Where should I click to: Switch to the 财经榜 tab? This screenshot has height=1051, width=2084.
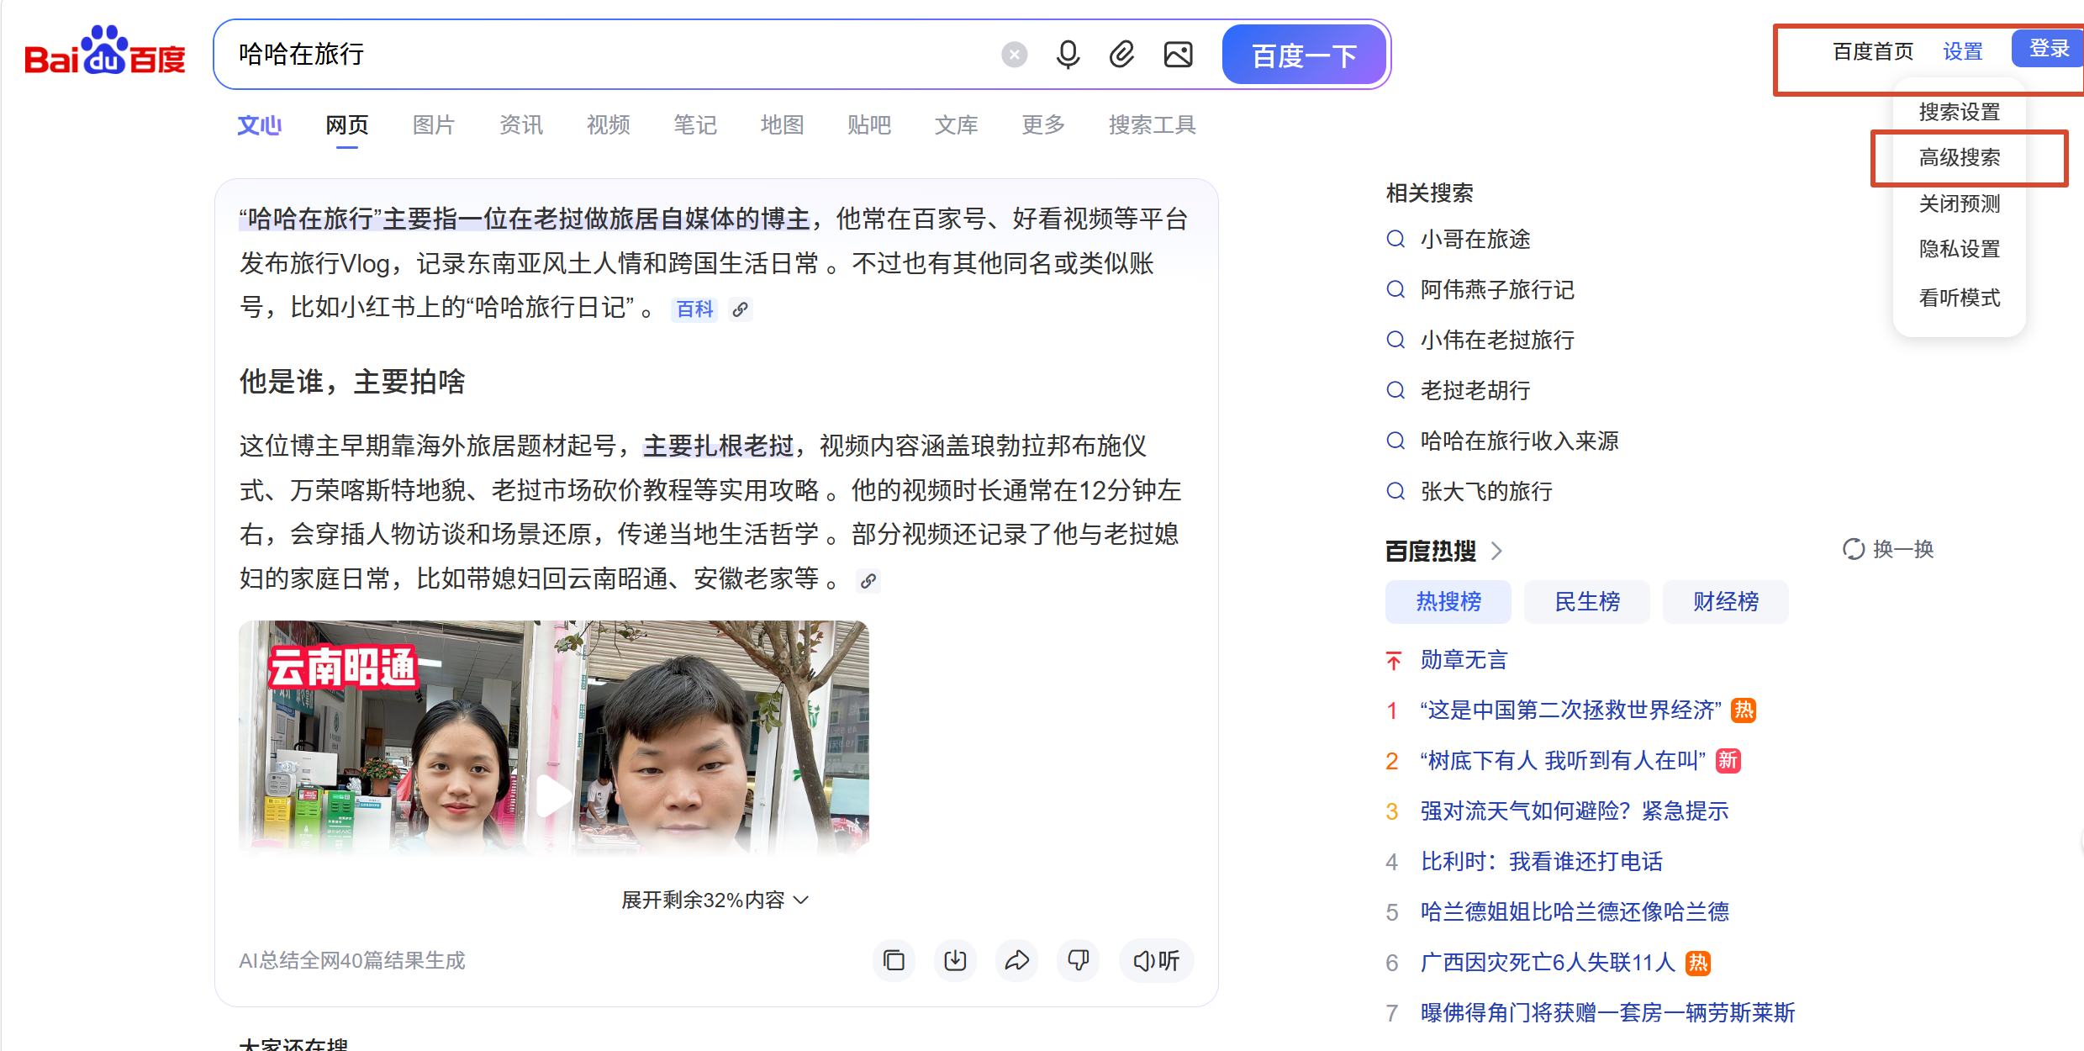point(1725,602)
